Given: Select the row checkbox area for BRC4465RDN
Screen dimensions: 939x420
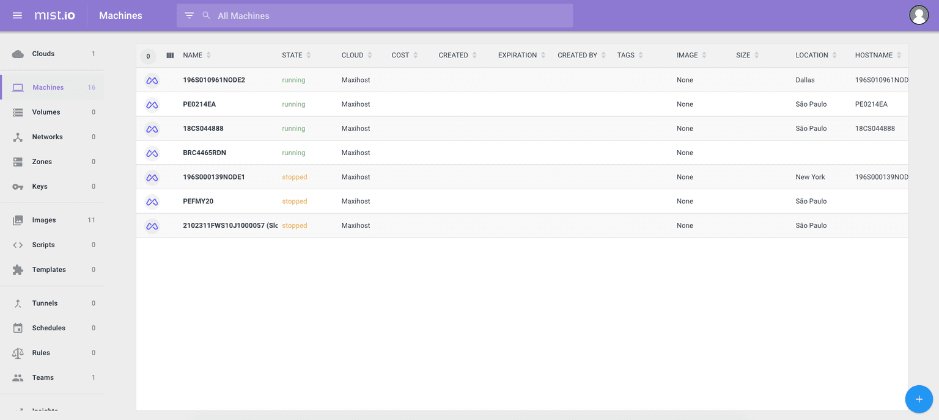Looking at the screenshot, I should pos(152,153).
